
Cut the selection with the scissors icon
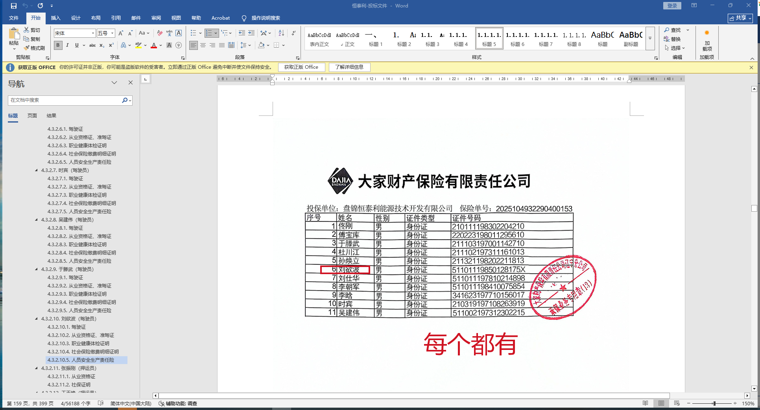26,30
